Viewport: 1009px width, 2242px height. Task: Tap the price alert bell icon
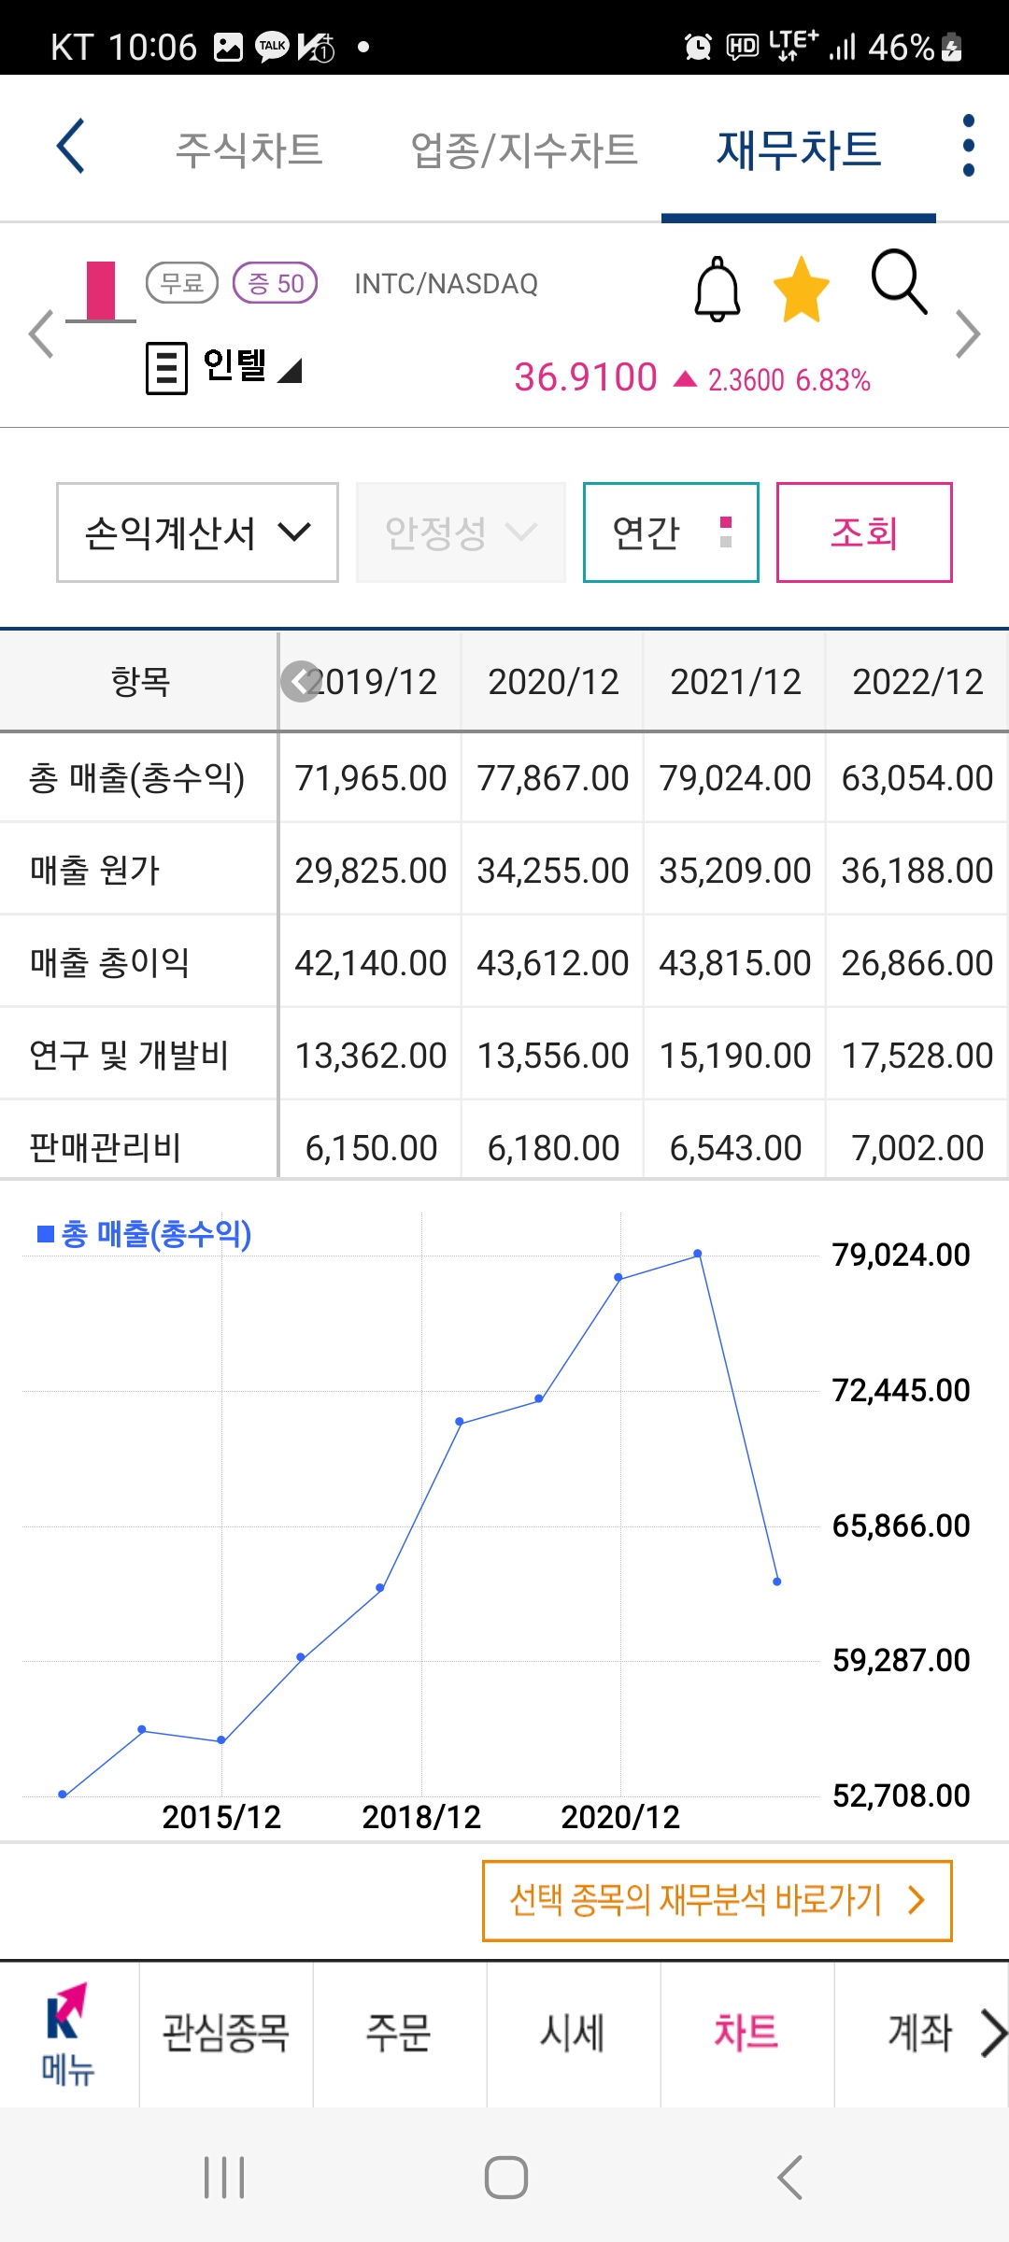coord(718,289)
